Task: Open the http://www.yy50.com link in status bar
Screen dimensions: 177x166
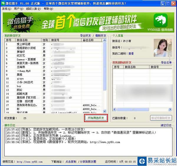Action: click(30, 162)
